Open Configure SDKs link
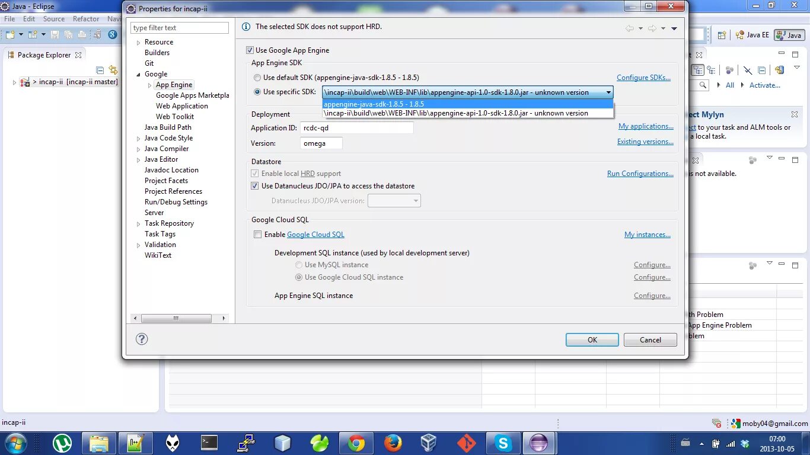 pos(643,78)
